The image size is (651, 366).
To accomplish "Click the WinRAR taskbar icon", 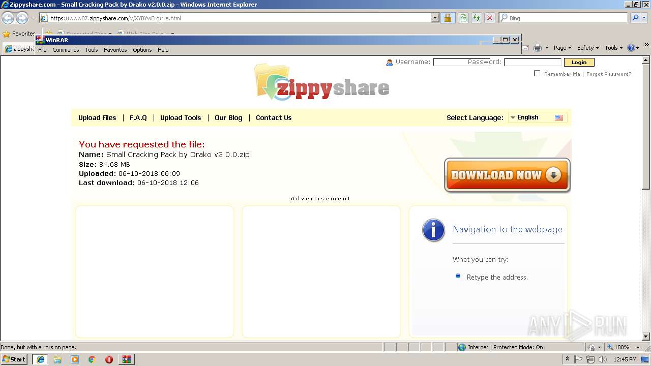I will (x=127, y=359).
